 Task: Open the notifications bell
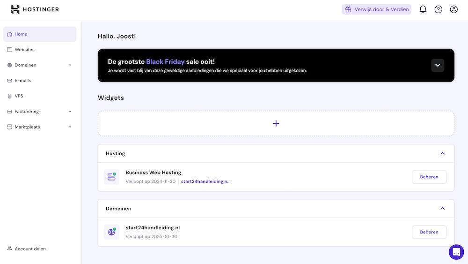(x=423, y=9)
